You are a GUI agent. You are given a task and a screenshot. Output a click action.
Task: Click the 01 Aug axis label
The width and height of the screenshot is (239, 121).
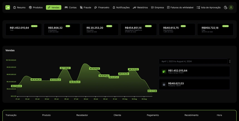click(125, 99)
